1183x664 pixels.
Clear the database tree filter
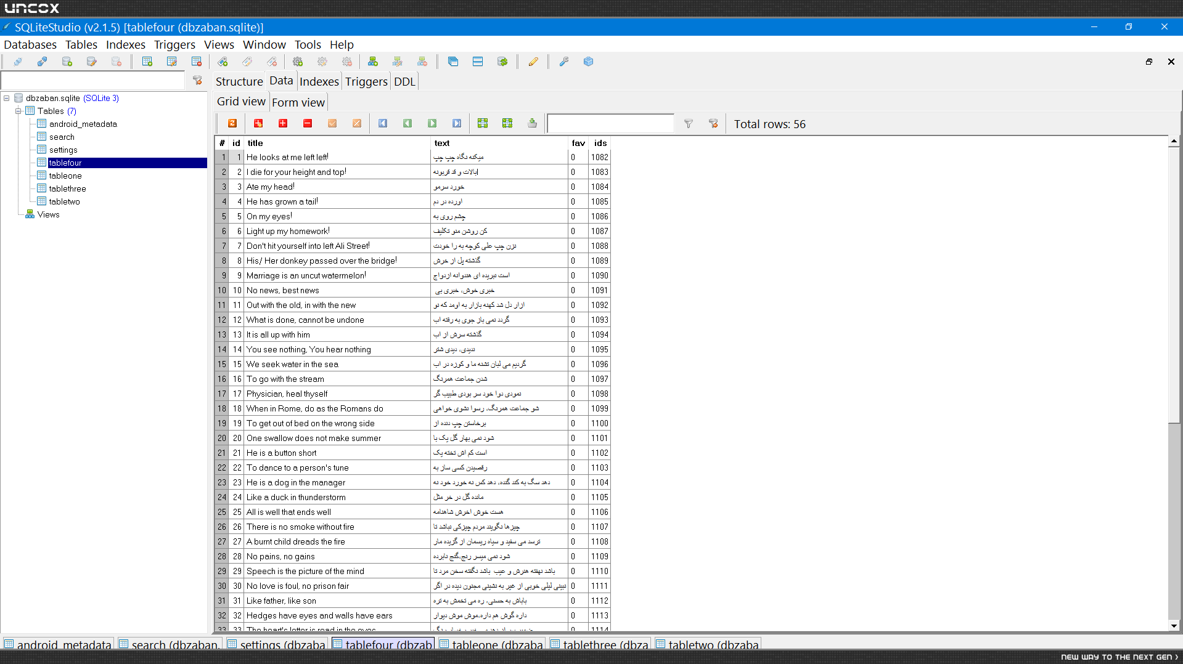pos(197,81)
